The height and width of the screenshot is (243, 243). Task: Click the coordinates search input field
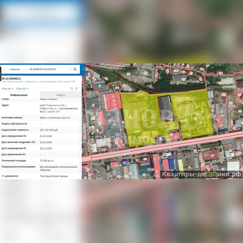(48, 69)
